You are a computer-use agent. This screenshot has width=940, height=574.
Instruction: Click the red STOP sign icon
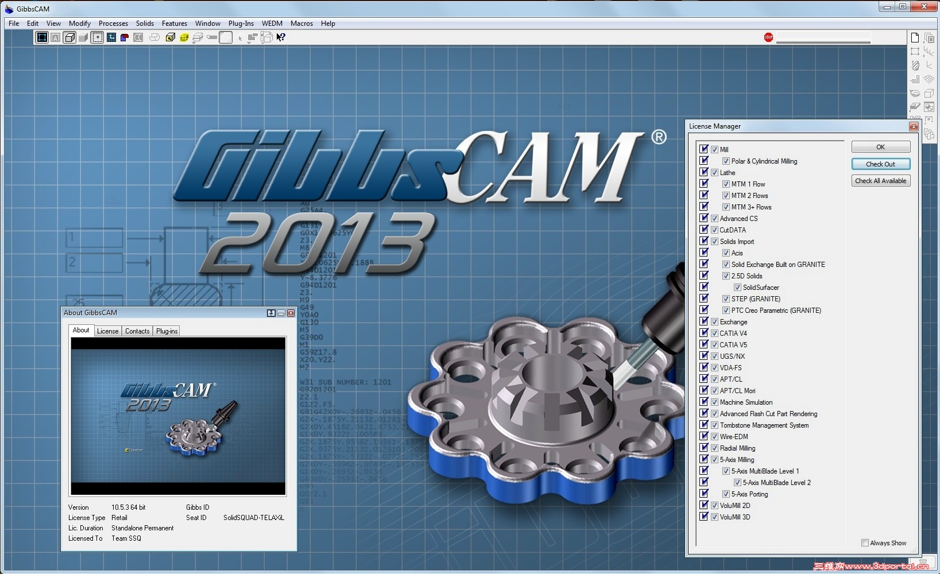pyautogui.click(x=769, y=37)
